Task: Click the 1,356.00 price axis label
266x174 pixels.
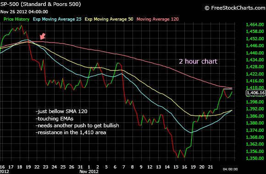Action: coord(255,151)
